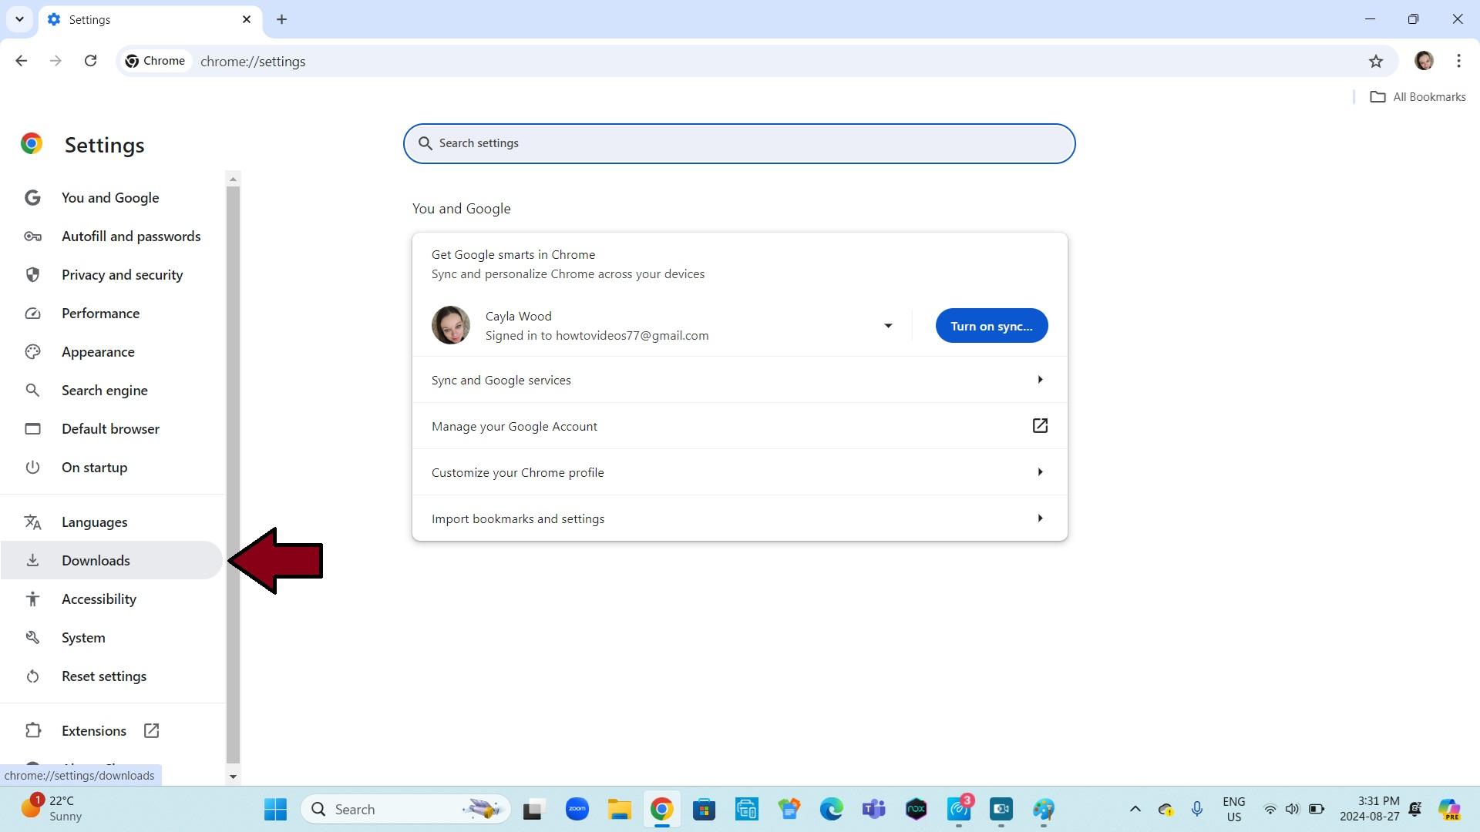Open Microsoft Teams from the taskbar

pos(873,809)
